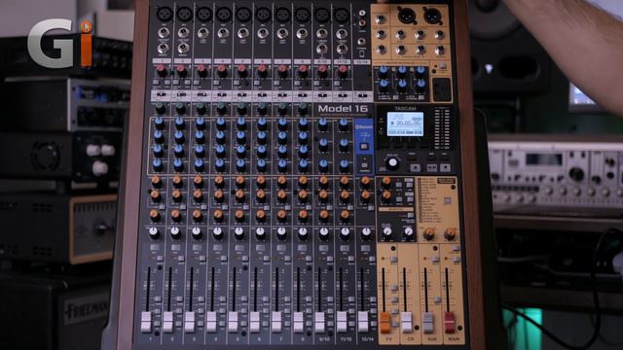Turn the white pan knob on channel 13/14
623x350 pixels.
click(366, 232)
